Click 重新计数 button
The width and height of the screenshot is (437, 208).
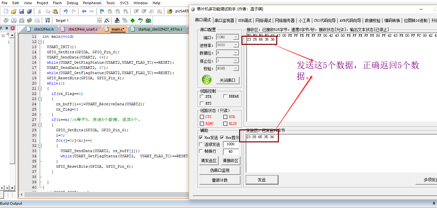tap(220, 180)
